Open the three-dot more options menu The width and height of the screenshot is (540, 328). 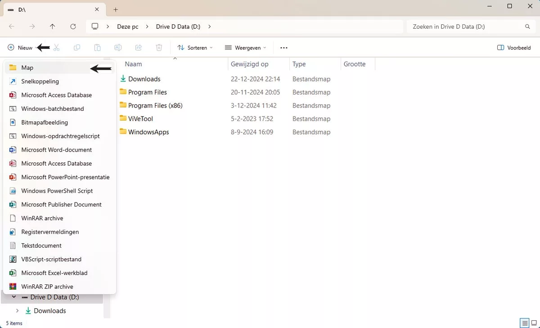[x=283, y=48]
